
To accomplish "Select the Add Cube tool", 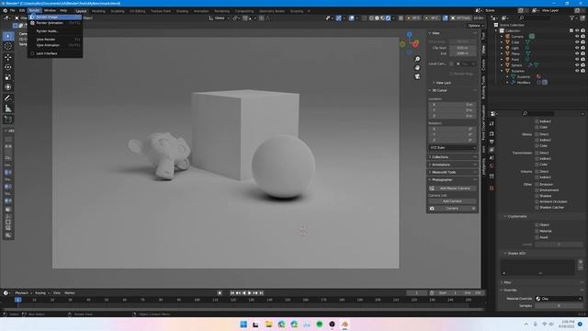I will pyautogui.click(x=8, y=120).
